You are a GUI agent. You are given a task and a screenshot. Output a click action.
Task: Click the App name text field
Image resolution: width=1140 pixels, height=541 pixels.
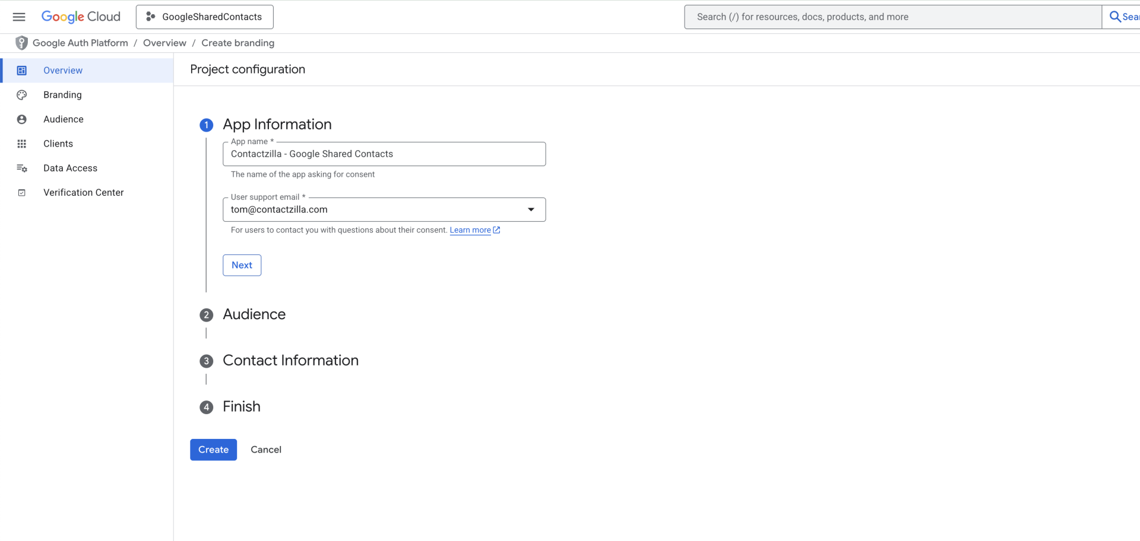(x=384, y=154)
